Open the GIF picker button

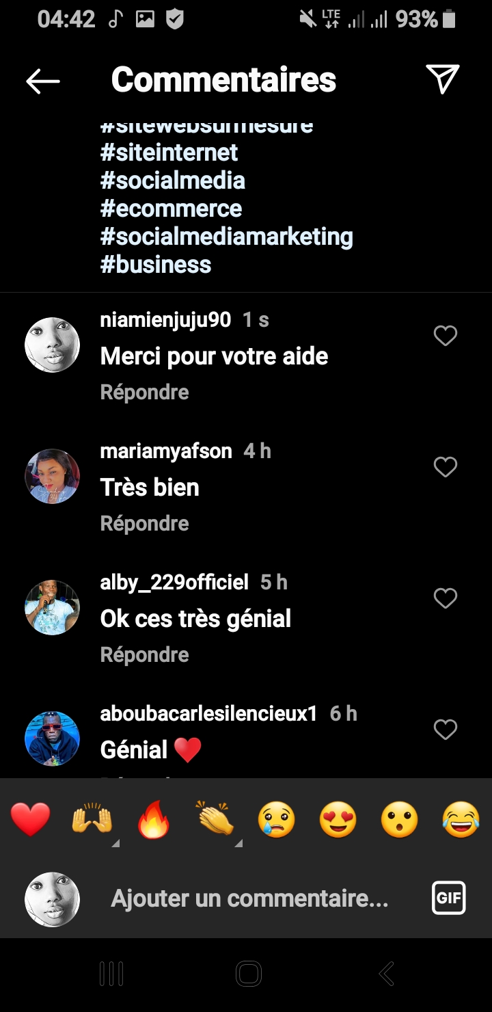click(448, 898)
